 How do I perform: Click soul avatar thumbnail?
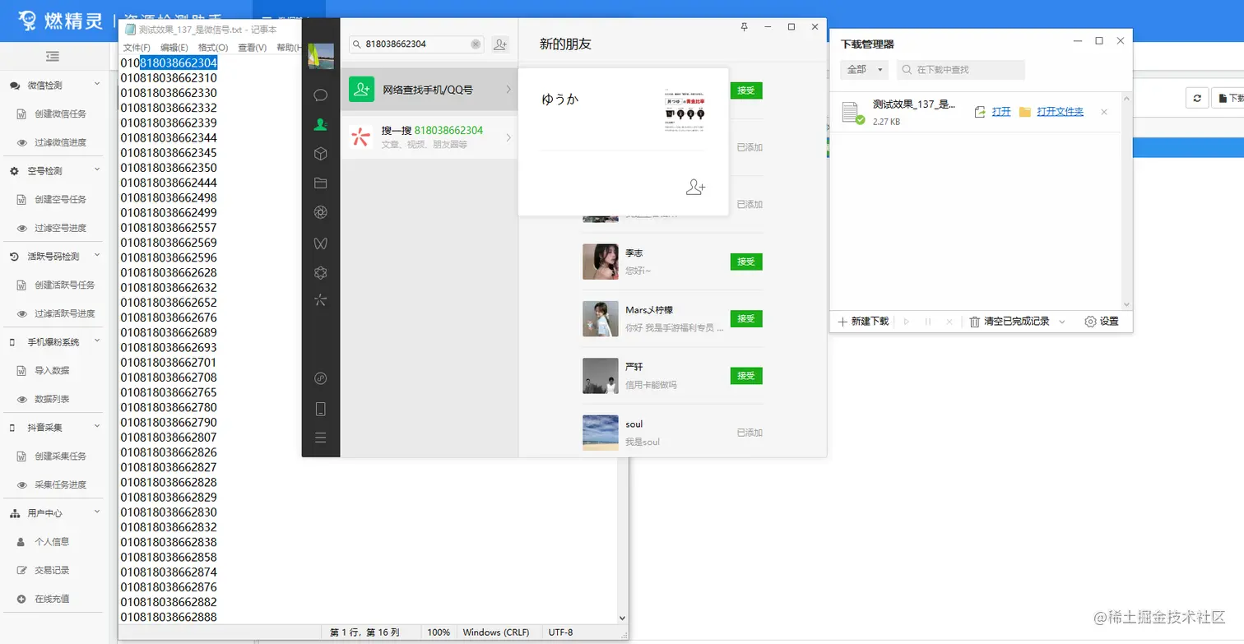pyautogui.click(x=601, y=433)
